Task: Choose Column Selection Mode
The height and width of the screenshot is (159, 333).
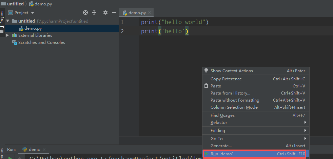Action: [x=256, y=107]
